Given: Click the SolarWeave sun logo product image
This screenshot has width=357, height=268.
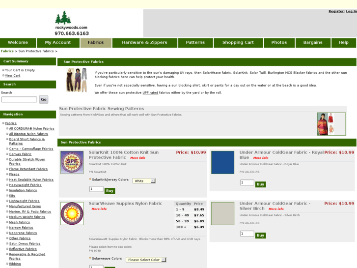Looking at the screenshot, I should coord(72,213).
